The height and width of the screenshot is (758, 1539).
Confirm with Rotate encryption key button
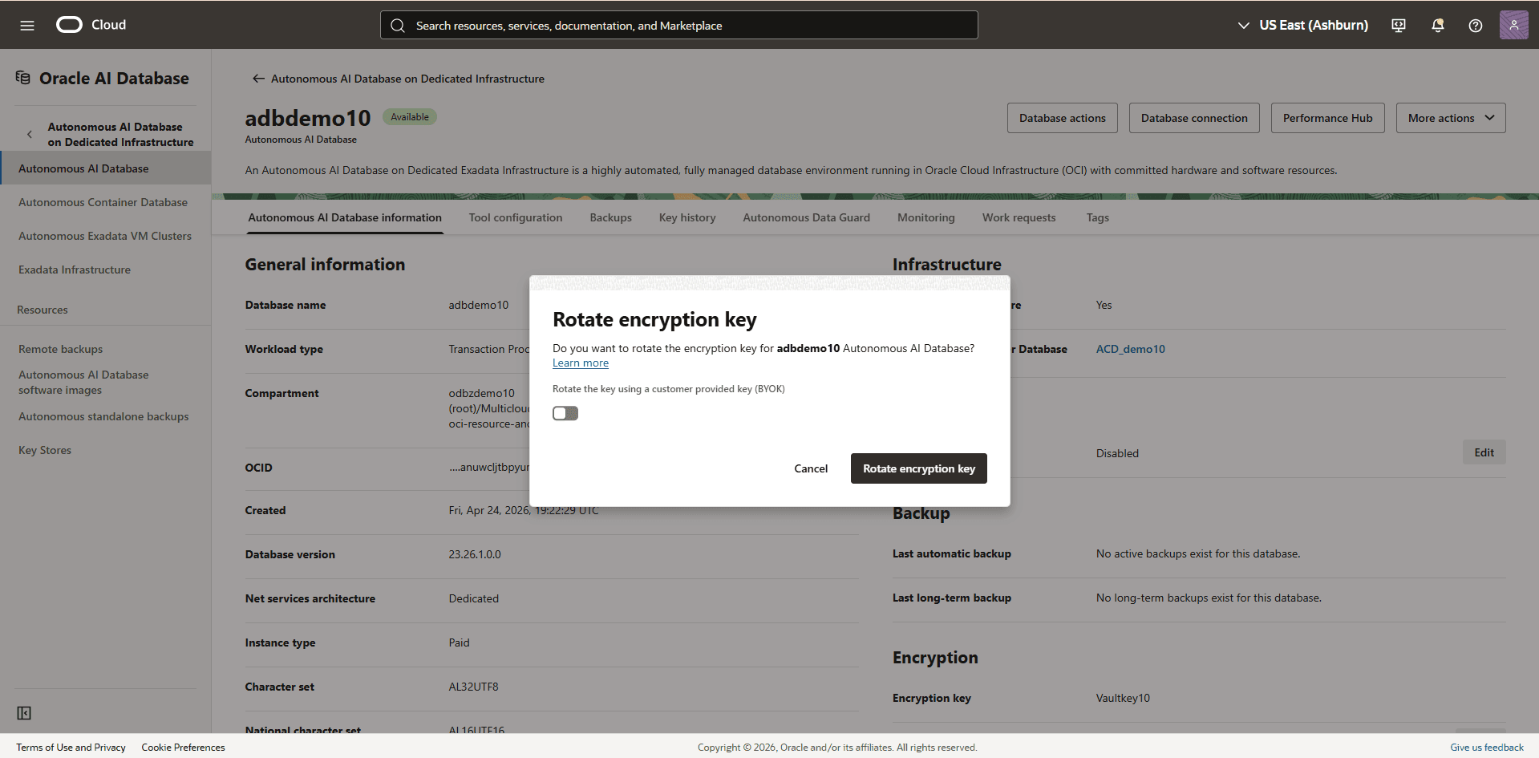click(919, 468)
